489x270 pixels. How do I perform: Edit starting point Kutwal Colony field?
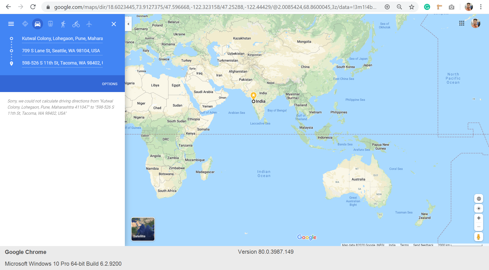point(62,38)
